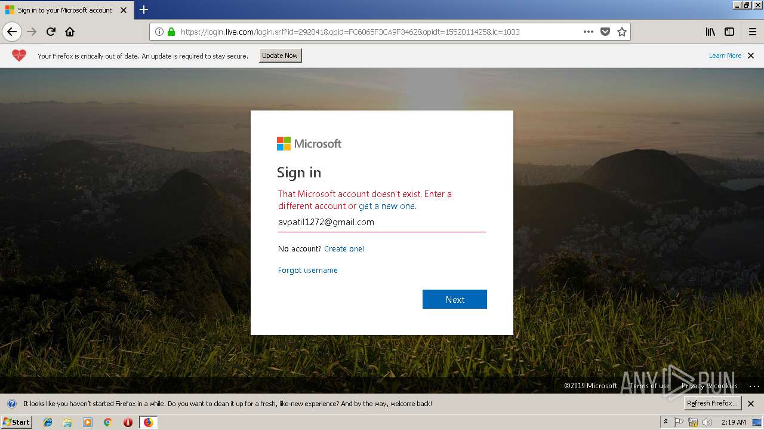Click the question mark info icon
Image resolution: width=764 pixels, height=430 pixels.
(x=11, y=404)
